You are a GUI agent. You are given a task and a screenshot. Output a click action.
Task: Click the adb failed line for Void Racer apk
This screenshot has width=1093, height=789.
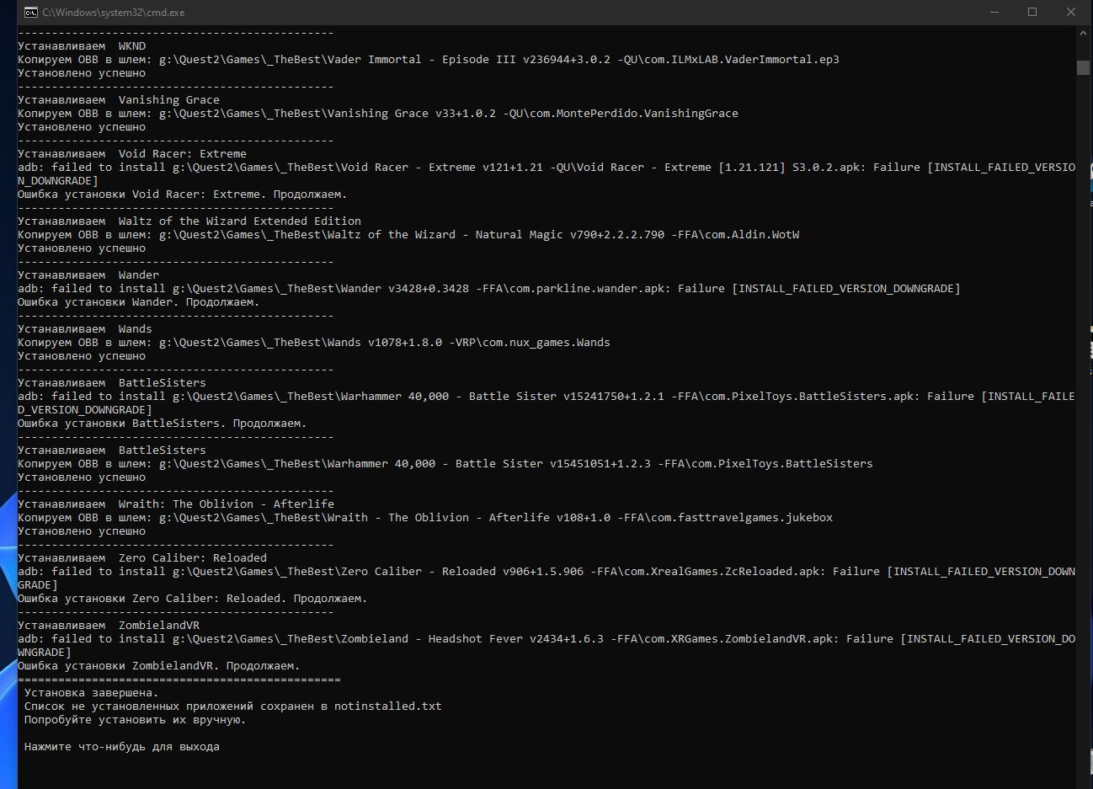546,174
